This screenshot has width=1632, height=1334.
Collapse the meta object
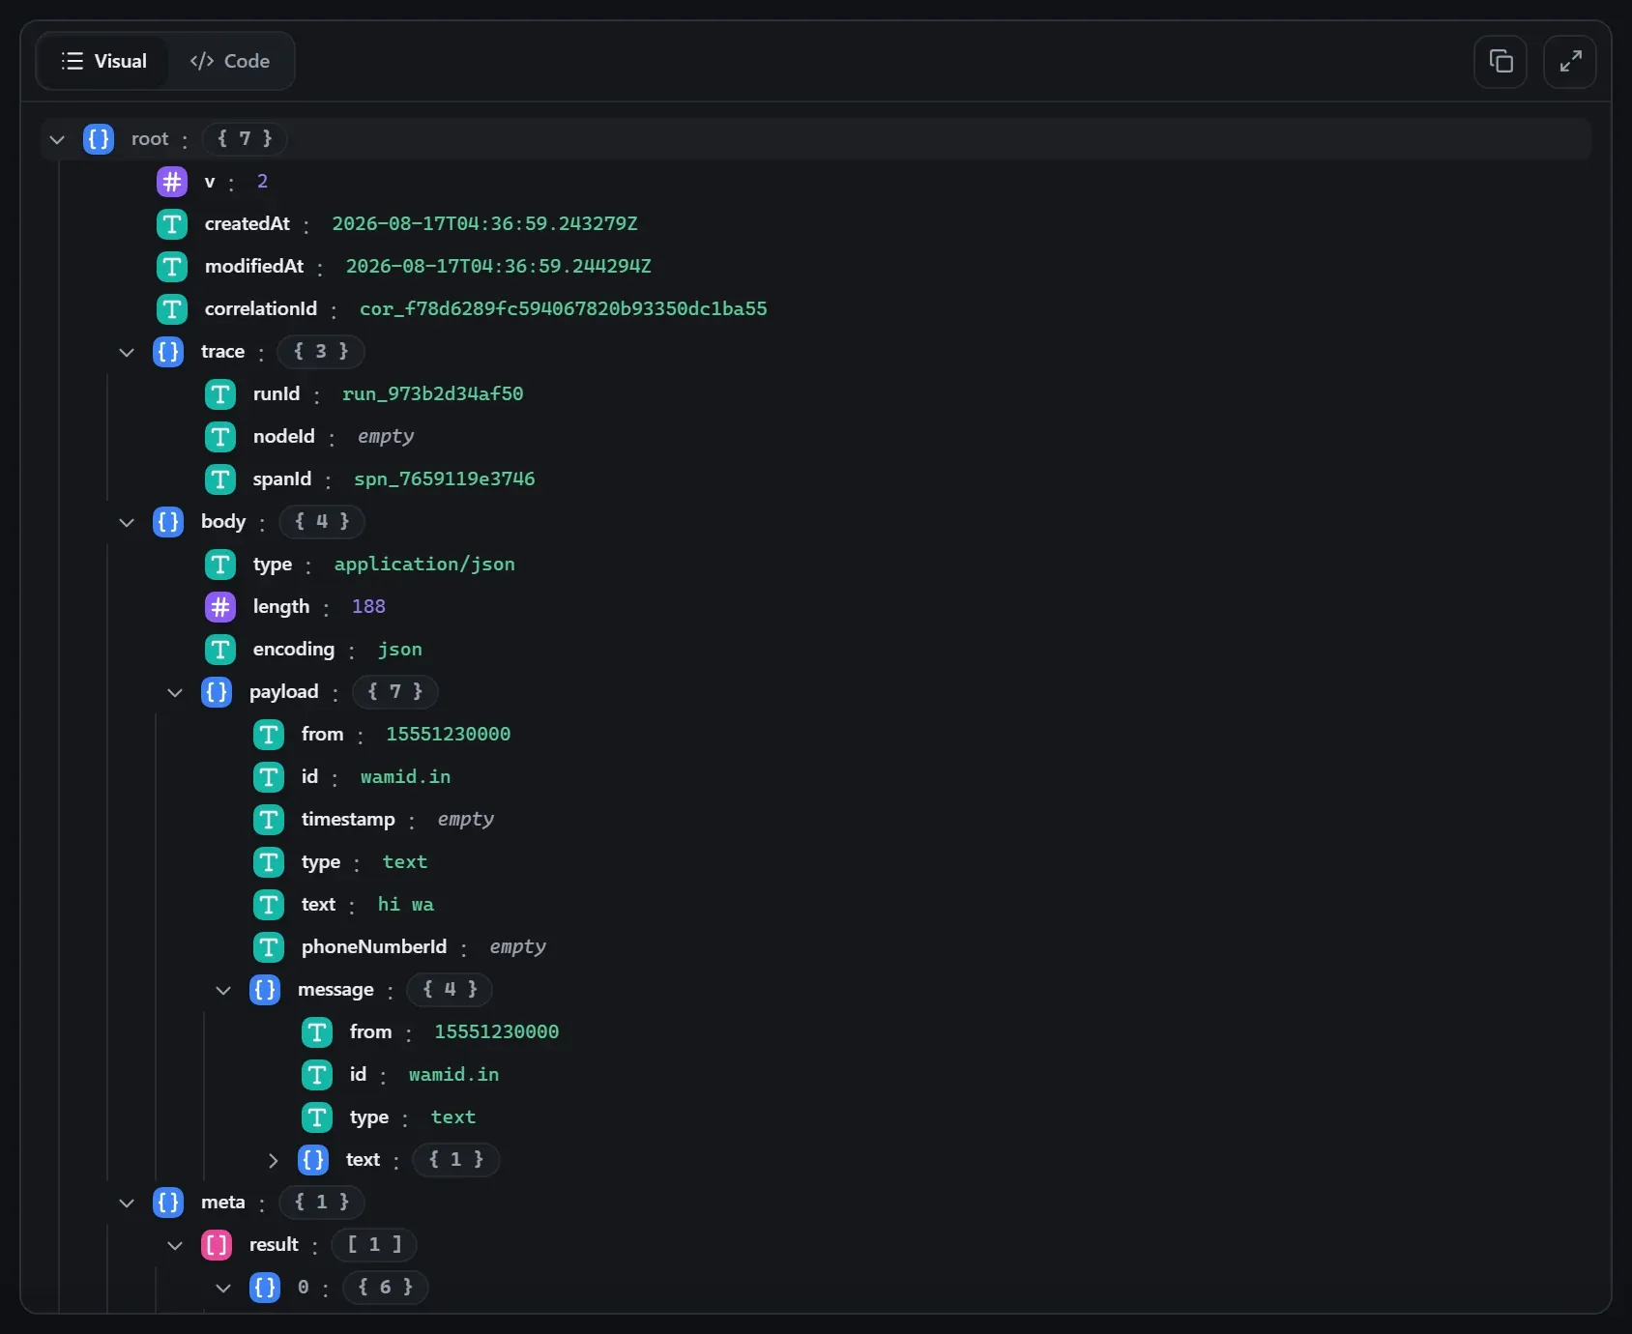[127, 1203]
